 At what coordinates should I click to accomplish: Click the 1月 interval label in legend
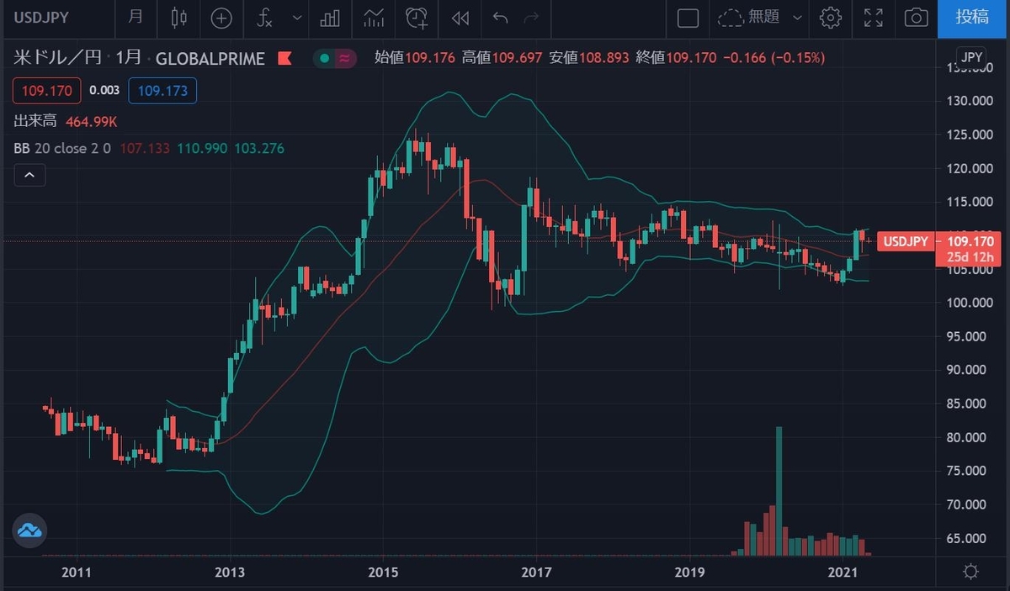pos(129,58)
